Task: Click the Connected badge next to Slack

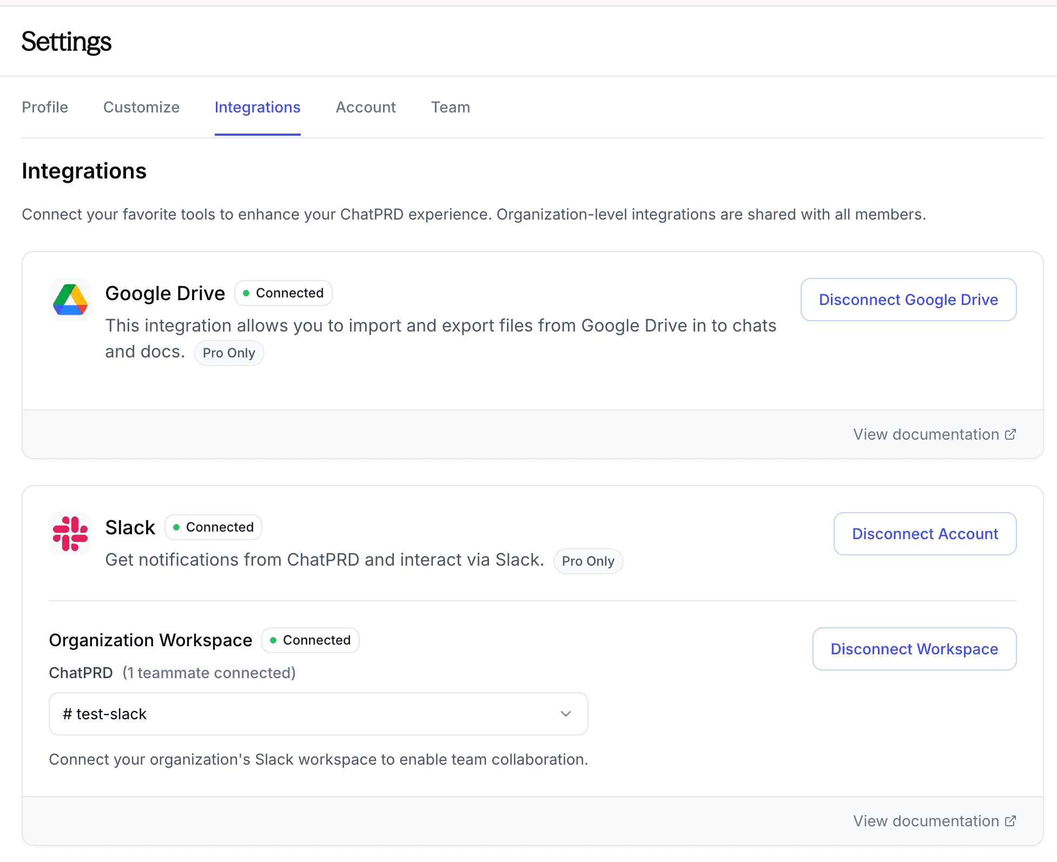Action: pyautogui.click(x=213, y=527)
